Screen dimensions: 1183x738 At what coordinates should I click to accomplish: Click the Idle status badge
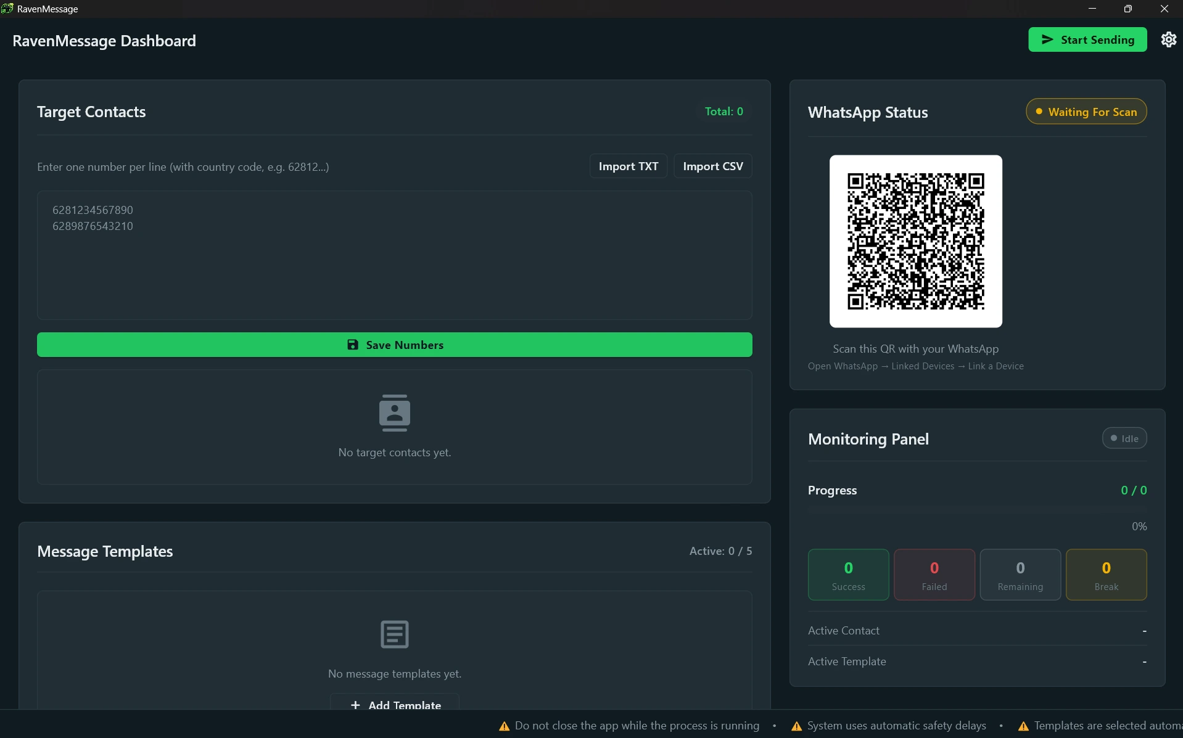coord(1124,438)
